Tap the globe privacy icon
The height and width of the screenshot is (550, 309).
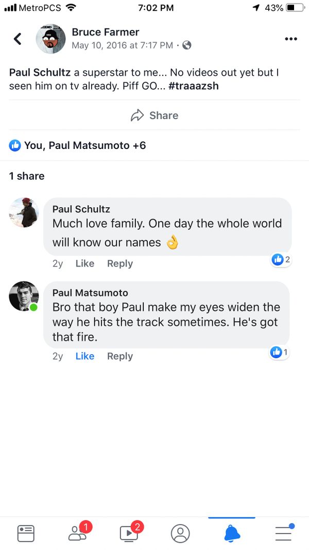[187, 45]
